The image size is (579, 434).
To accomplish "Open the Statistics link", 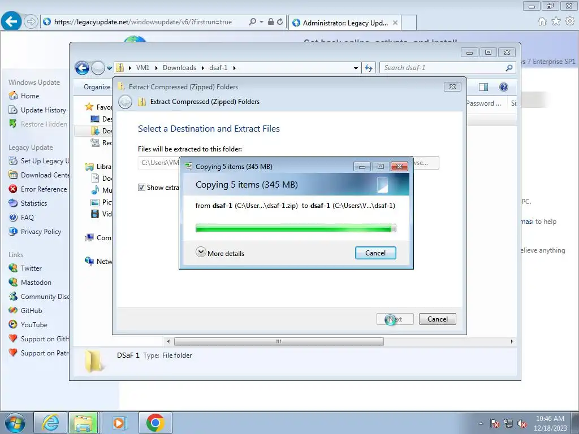I will click(x=33, y=203).
